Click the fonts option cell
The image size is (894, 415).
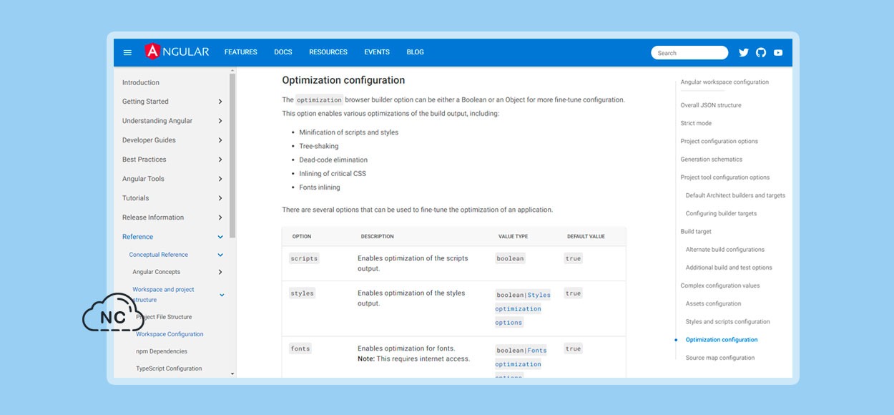pos(300,348)
